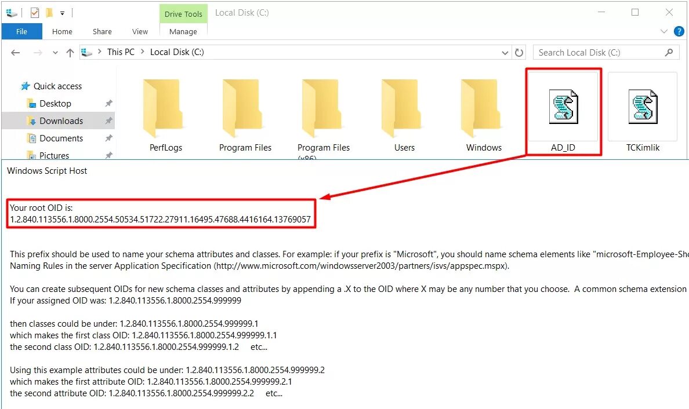Click the Local Disk (C:) window title
Image resolution: width=689 pixels, height=409 pixels.
pos(242,13)
